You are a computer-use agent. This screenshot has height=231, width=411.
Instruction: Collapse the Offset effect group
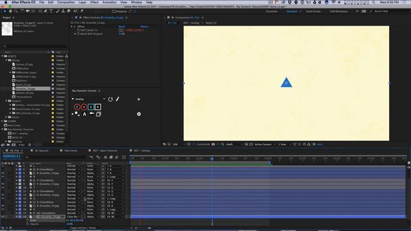[71, 26]
